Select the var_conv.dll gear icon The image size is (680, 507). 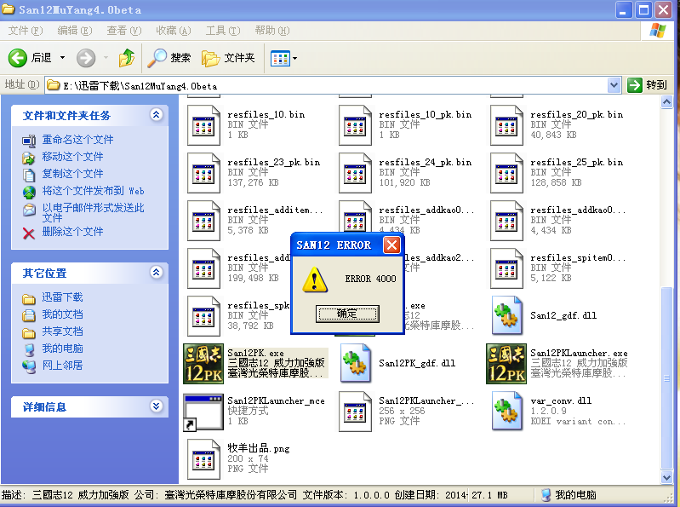click(506, 411)
